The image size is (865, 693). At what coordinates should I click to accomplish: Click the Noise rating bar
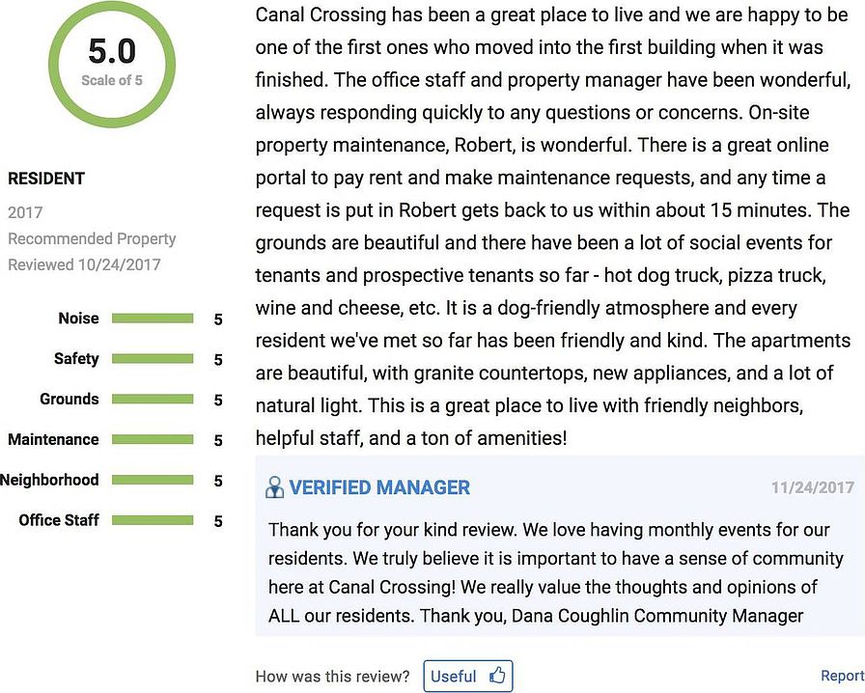153,319
